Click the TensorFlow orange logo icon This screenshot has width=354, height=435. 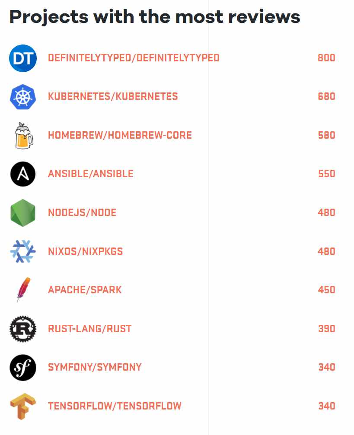tap(23, 406)
